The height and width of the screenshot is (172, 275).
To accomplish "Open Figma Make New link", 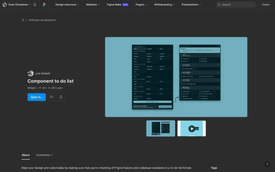I will click(117, 5).
